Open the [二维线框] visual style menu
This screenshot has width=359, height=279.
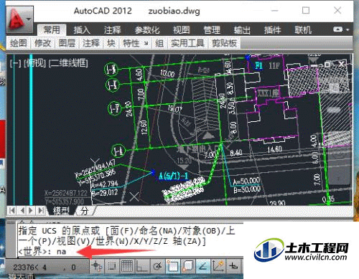(x=68, y=63)
